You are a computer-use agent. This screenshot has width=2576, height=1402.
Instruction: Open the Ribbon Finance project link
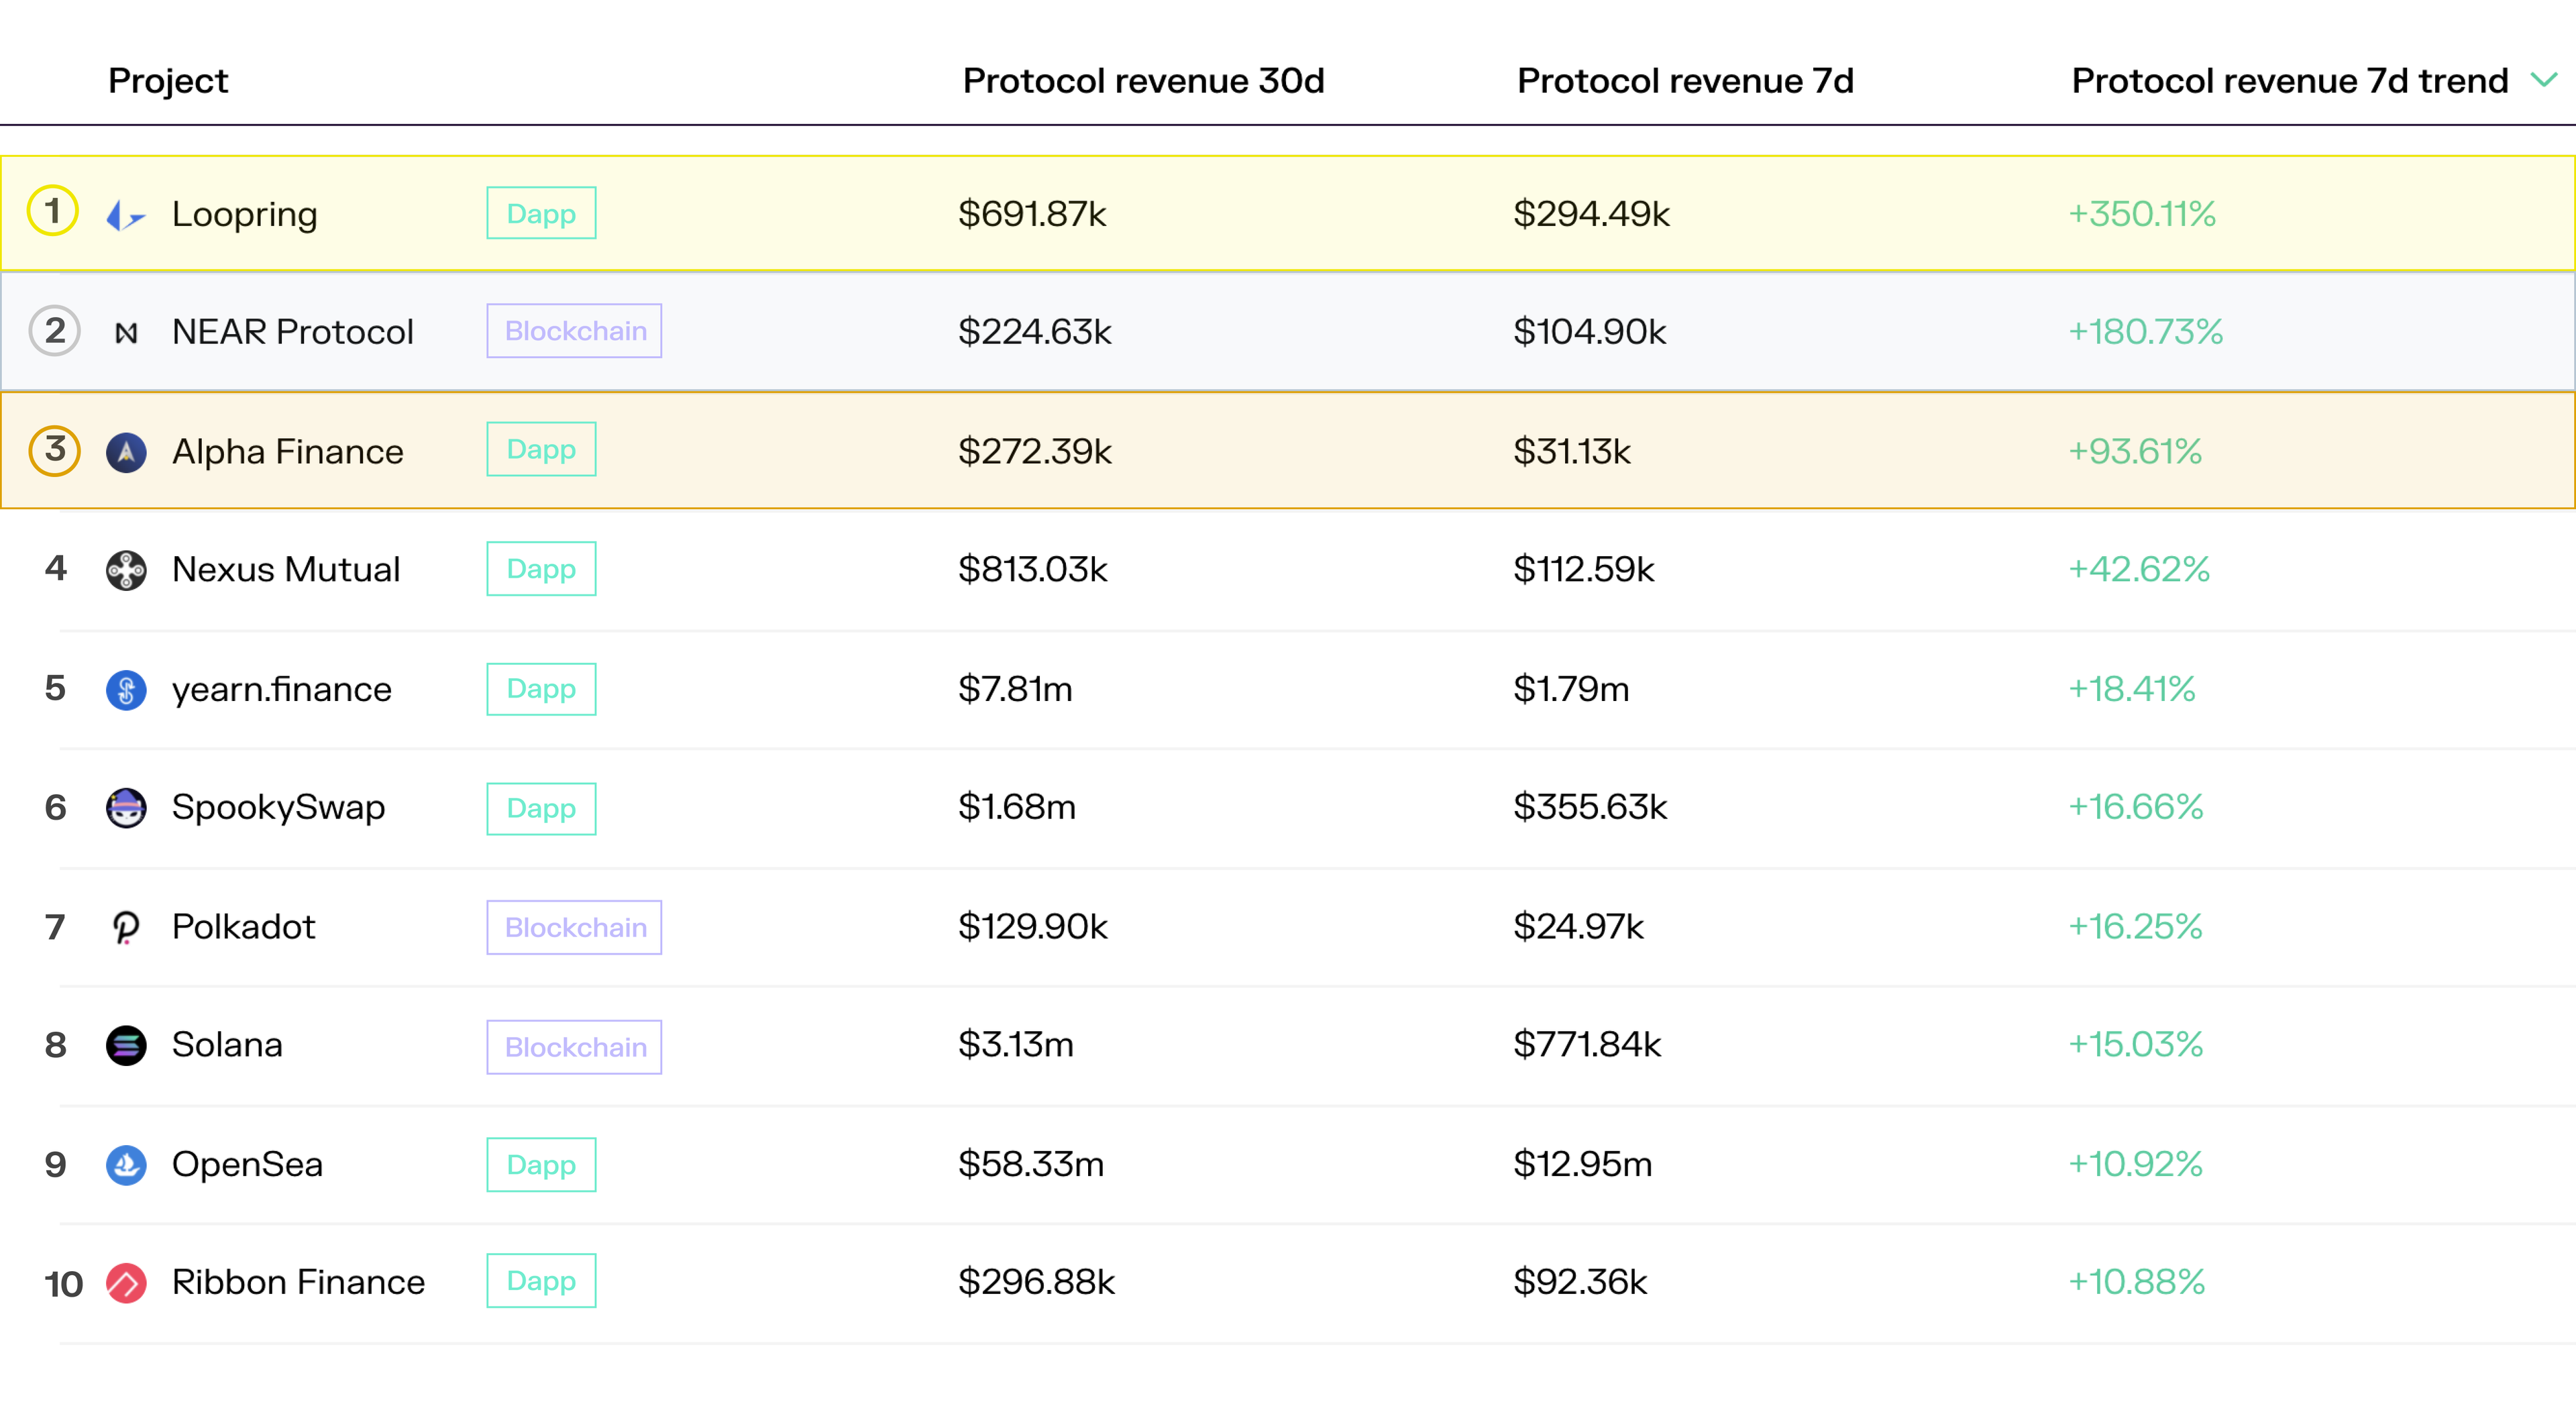298,1282
